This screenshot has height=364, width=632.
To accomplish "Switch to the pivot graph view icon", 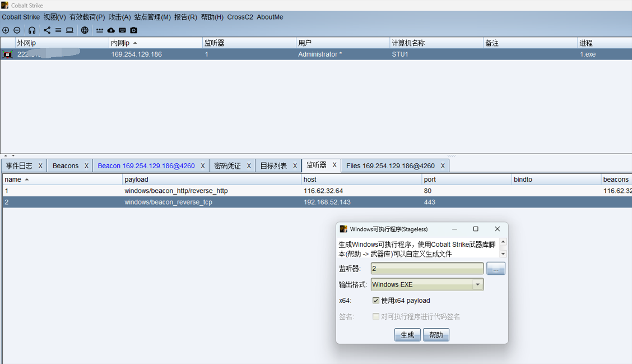I will click(47, 30).
